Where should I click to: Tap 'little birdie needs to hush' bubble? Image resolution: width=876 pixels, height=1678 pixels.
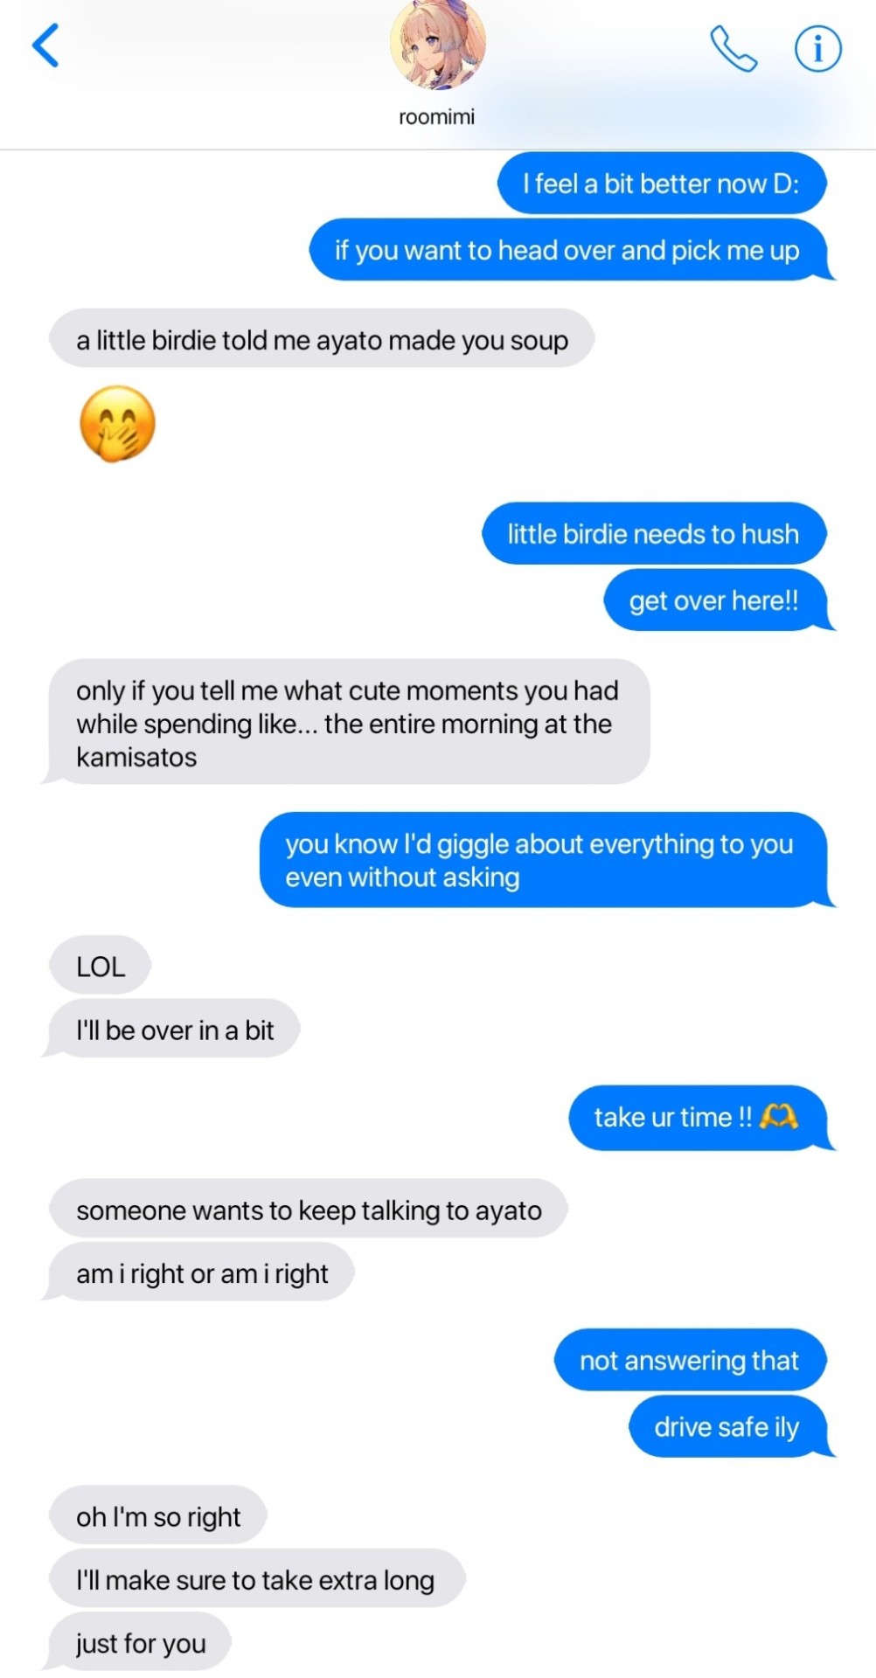[654, 533]
